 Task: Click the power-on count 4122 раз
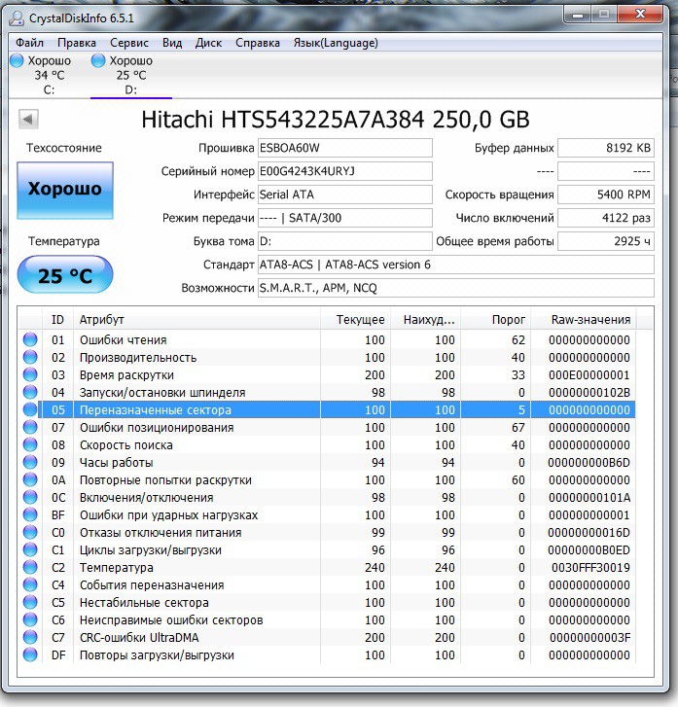pos(606,218)
